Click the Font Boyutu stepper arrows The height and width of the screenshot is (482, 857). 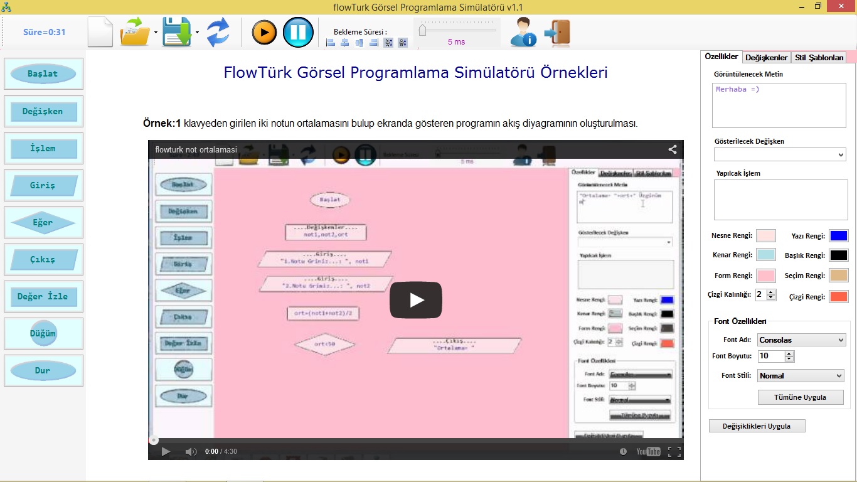(789, 356)
